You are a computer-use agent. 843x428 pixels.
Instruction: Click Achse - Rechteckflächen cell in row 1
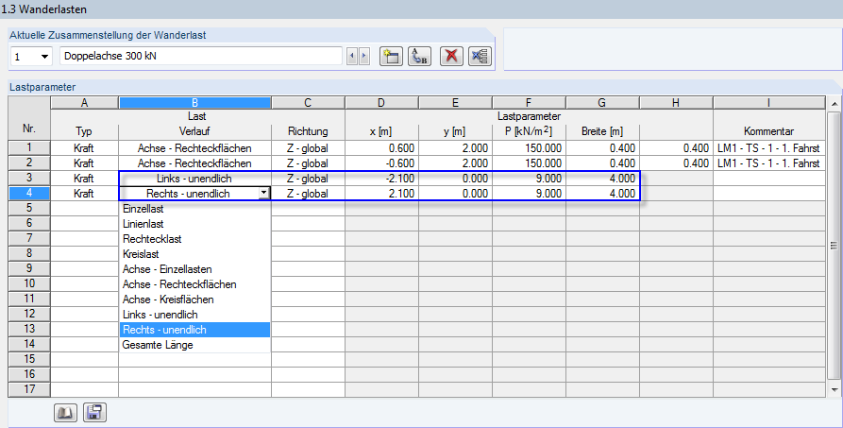pos(194,148)
